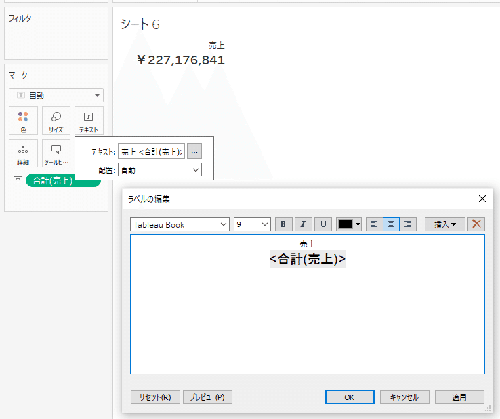This screenshot has height=419, width=500.
Task: Align label text left
Action: (x=374, y=224)
